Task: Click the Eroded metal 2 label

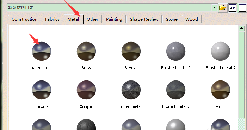Action: tap(176, 106)
